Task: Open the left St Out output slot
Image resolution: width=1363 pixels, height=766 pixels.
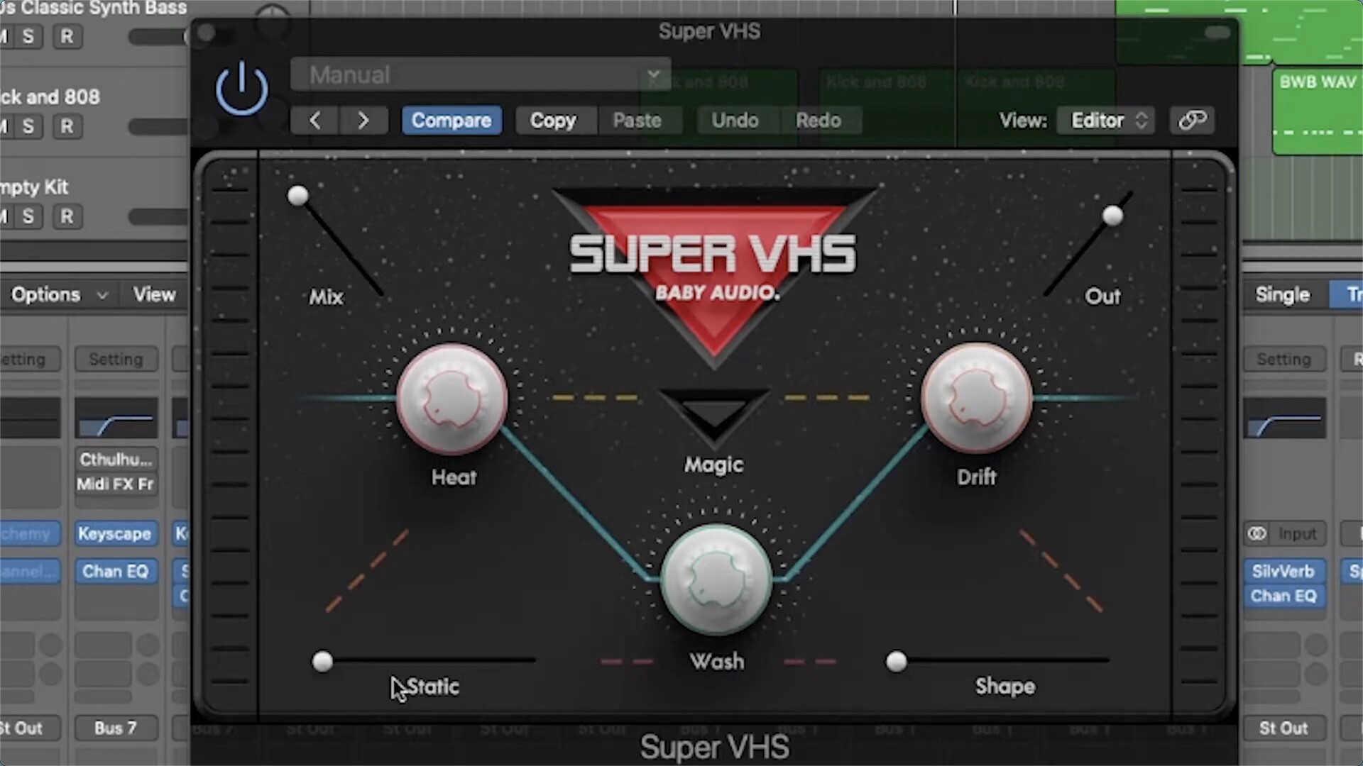Action: tap(28, 728)
